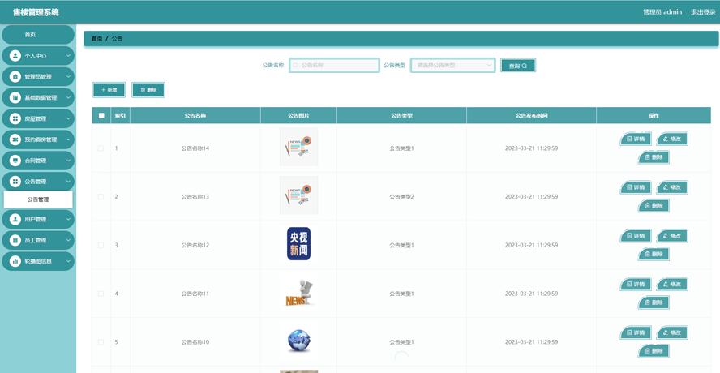This screenshot has width=720, height=373.
Task: Click the 用户管理 sidebar icon
Action: tap(15, 219)
